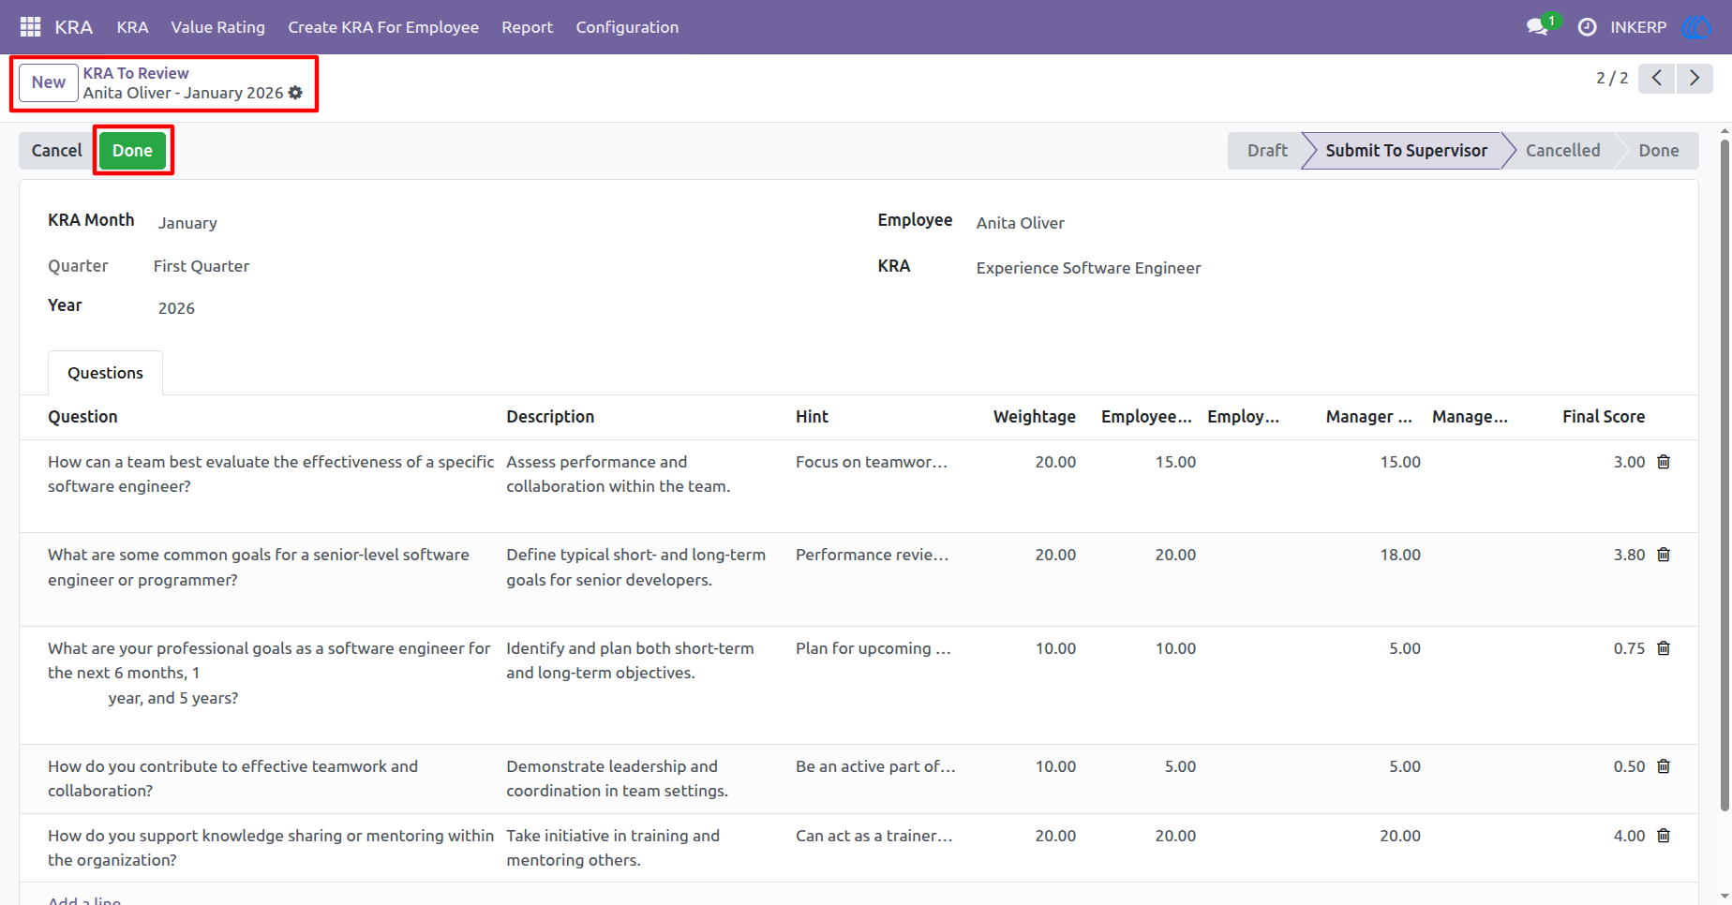Open the KRA menu
Image resolution: width=1732 pixels, height=905 pixels.
(x=132, y=27)
